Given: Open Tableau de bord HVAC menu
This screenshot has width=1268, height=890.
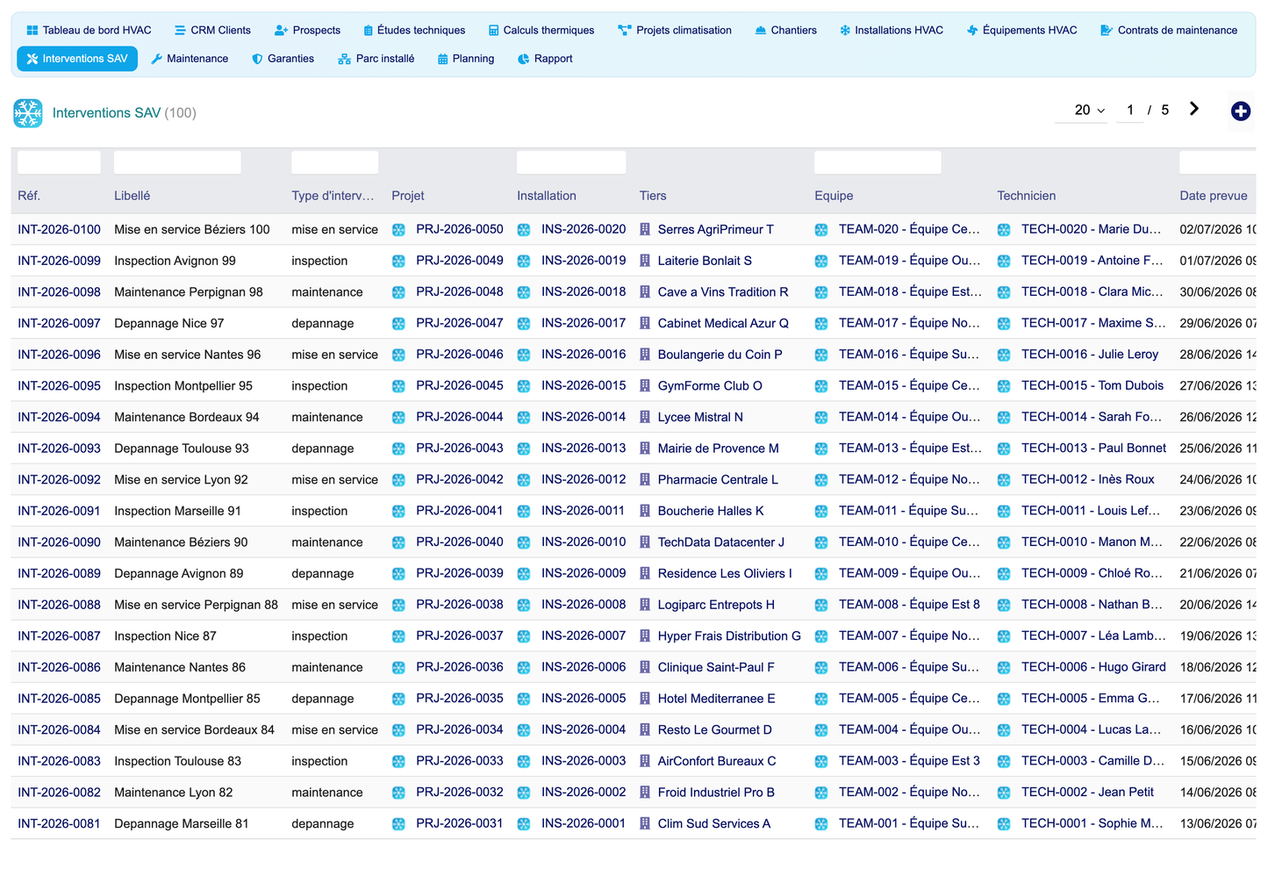Looking at the screenshot, I should click(x=89, y=30).
